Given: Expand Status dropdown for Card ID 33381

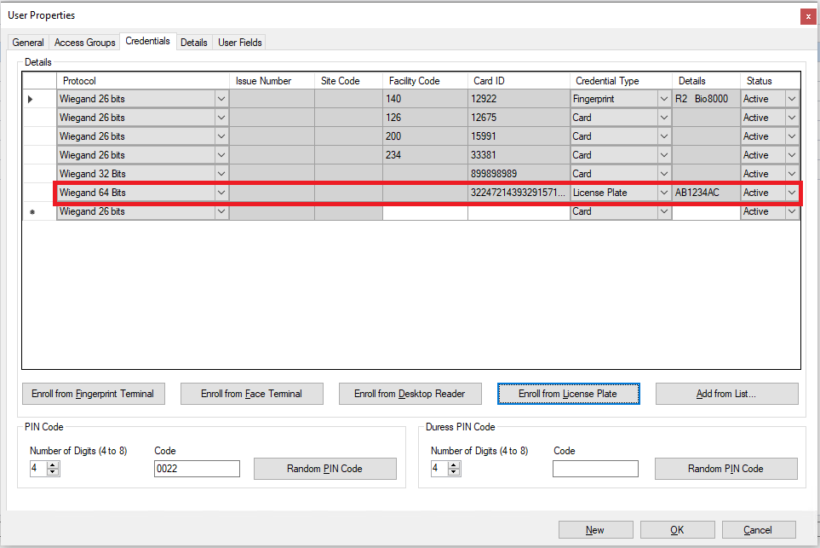Looking at the screenshot, I should tap(792, 155).
